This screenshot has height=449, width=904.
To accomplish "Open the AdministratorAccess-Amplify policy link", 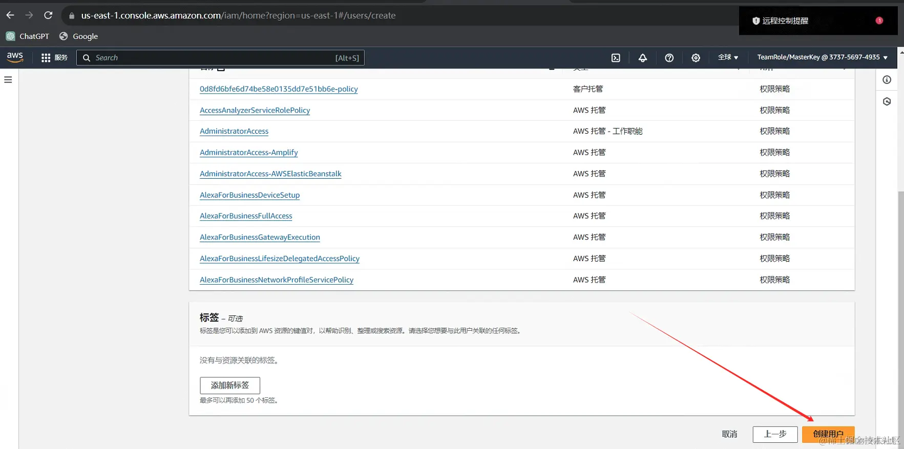I will pyautogui.click(x=248, y=153).
